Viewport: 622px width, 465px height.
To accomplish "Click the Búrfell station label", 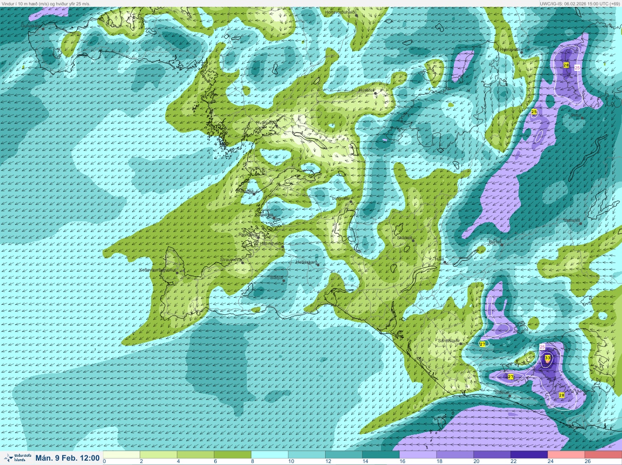I will [x=495, y=241].
